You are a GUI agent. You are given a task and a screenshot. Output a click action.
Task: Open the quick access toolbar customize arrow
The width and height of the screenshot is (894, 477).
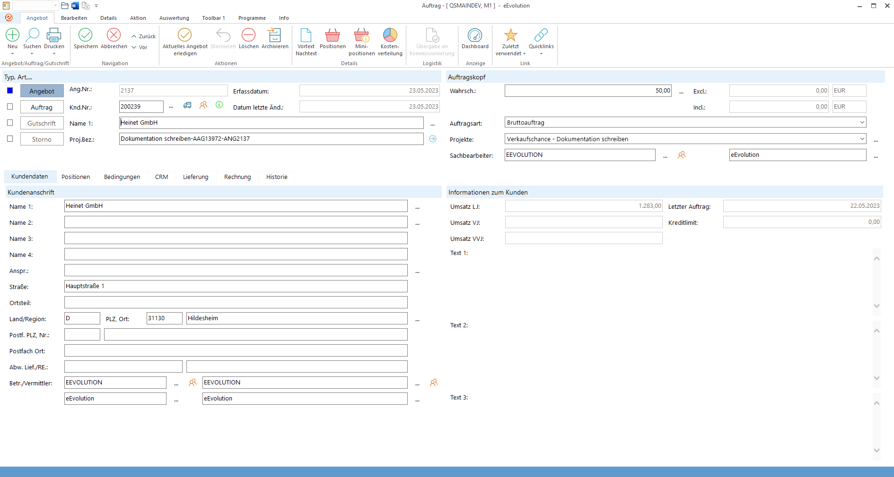(x=96, y=6)
